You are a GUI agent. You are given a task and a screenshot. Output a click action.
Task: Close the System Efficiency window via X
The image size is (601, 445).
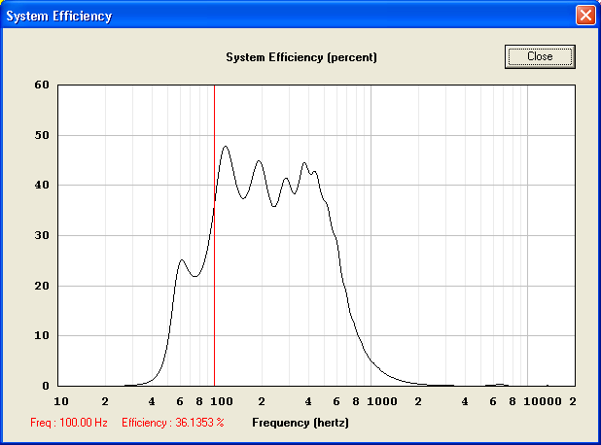[585, 16]
